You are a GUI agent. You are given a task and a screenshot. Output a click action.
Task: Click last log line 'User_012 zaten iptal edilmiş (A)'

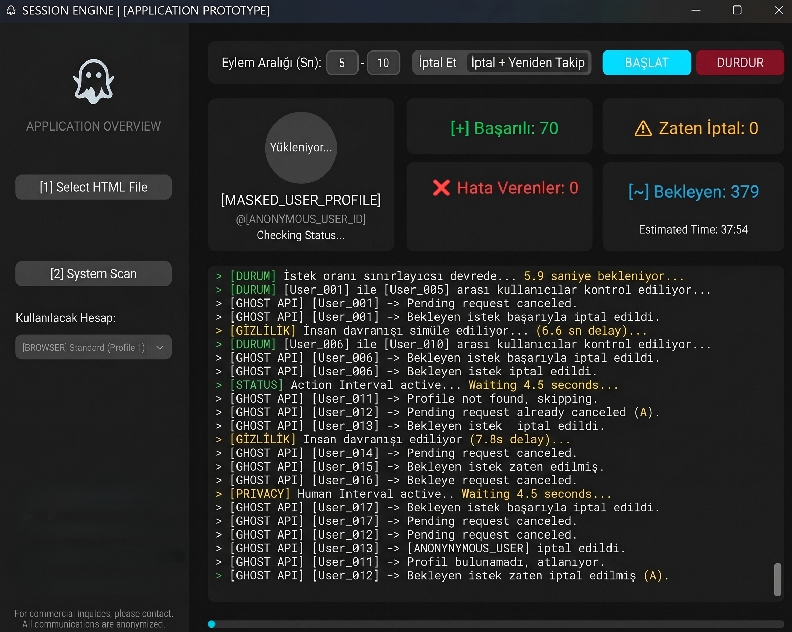pos(442,575)
